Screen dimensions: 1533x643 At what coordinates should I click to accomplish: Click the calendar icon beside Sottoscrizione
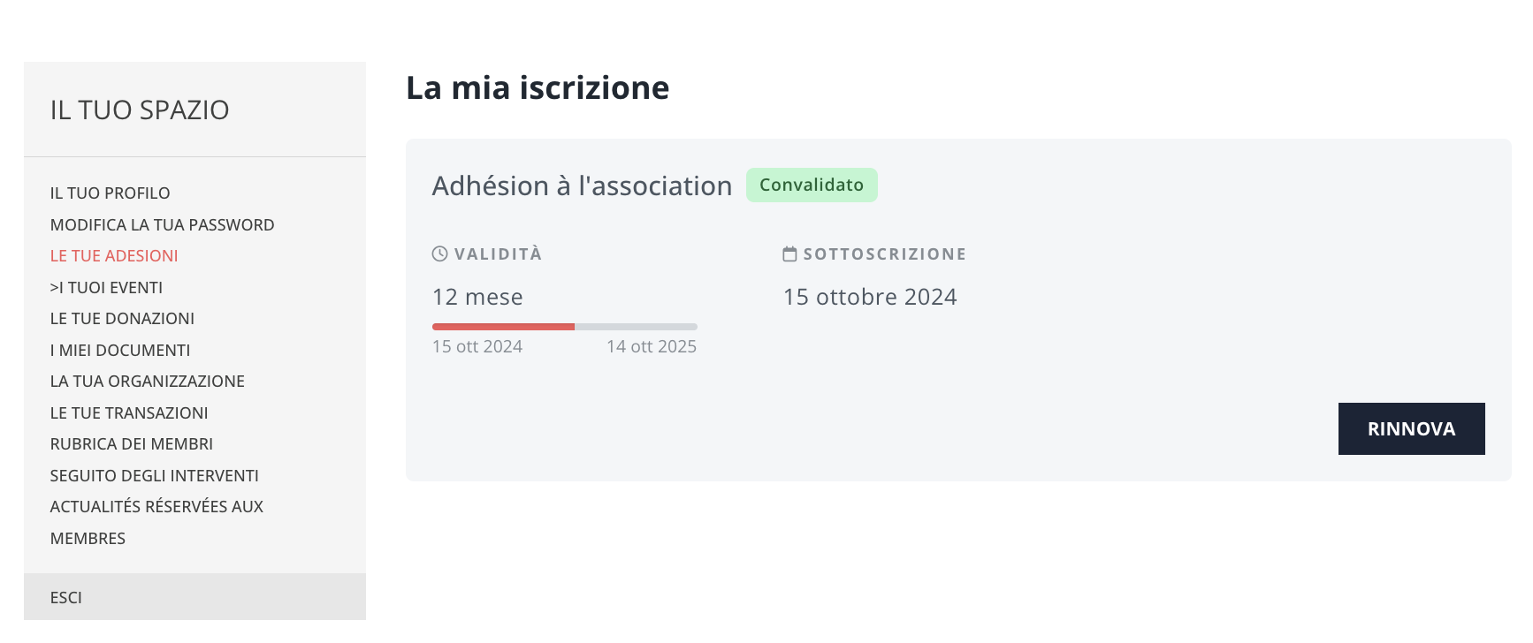(789, 254)
